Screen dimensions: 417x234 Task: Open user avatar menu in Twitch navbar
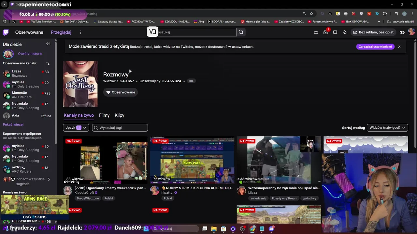[411, 32]
